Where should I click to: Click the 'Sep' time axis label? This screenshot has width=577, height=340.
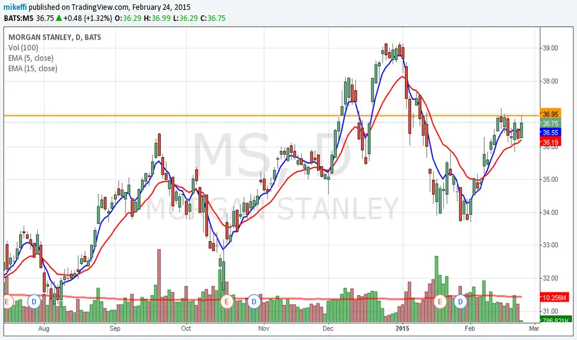click(x=115, y=328)
